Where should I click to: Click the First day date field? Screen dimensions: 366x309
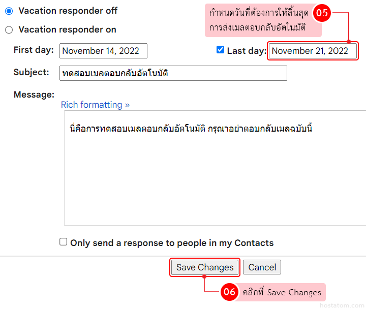tap(103, 51)
